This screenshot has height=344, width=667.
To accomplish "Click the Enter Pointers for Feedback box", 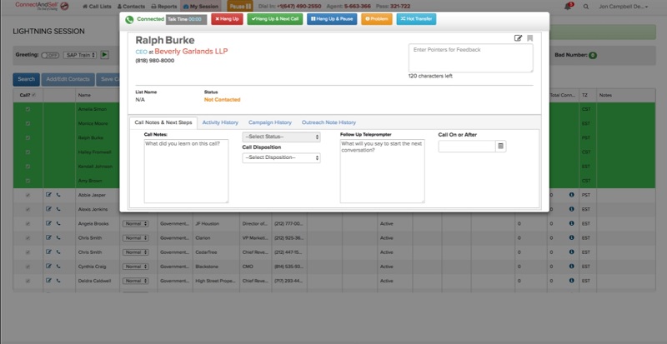I will pyautogui.click(x=470, y=57).
